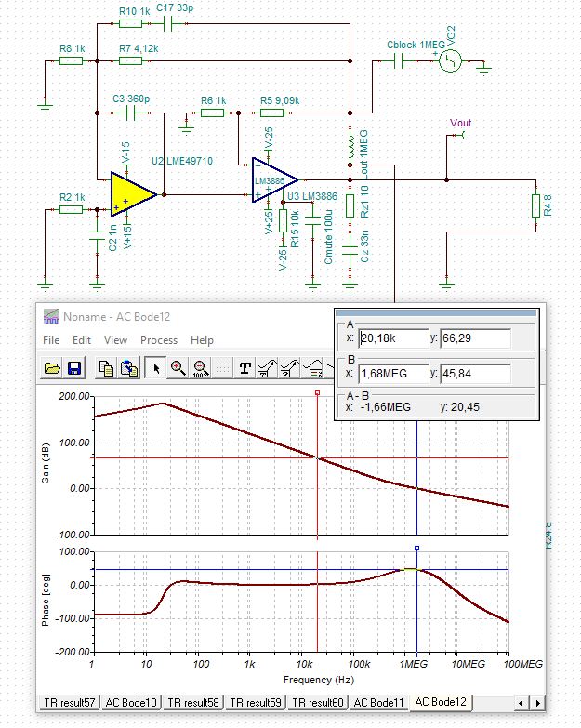Image resolution: width=581 pixels, height=728 pixels.
Task: Click cursor B y-value field
Action: click(476, 374)
